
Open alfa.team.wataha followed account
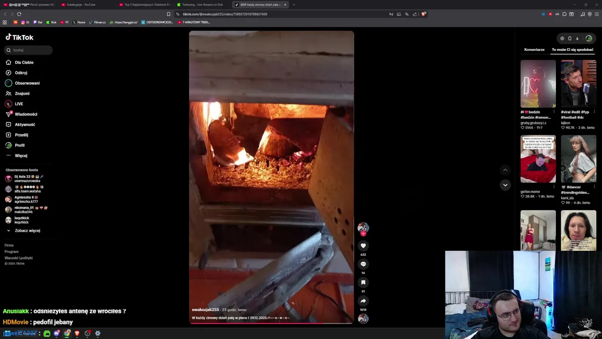(x=25, y=189)
